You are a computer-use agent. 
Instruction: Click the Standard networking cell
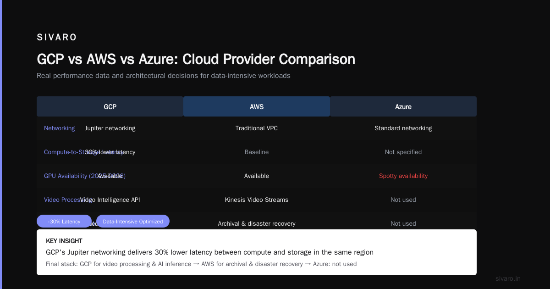[403, 128]
